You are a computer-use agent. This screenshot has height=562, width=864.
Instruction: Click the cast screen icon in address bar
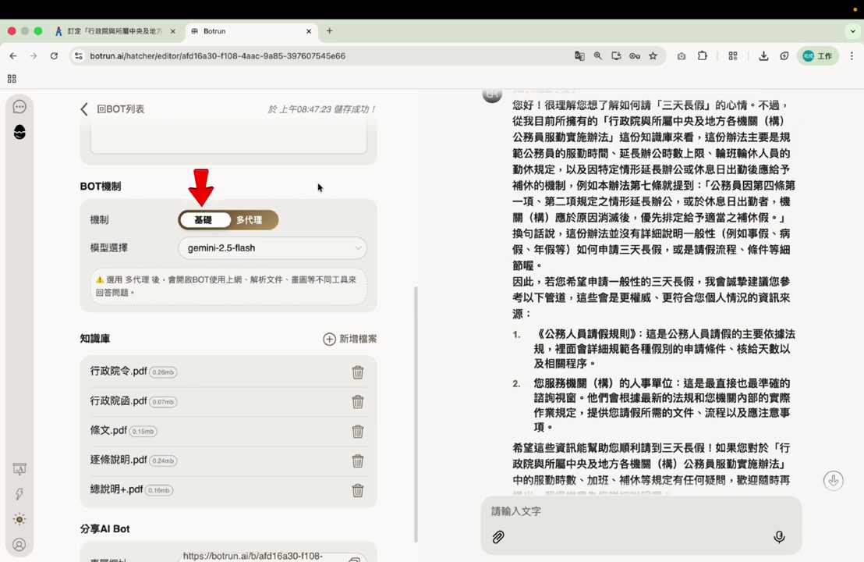click(617, 55)
